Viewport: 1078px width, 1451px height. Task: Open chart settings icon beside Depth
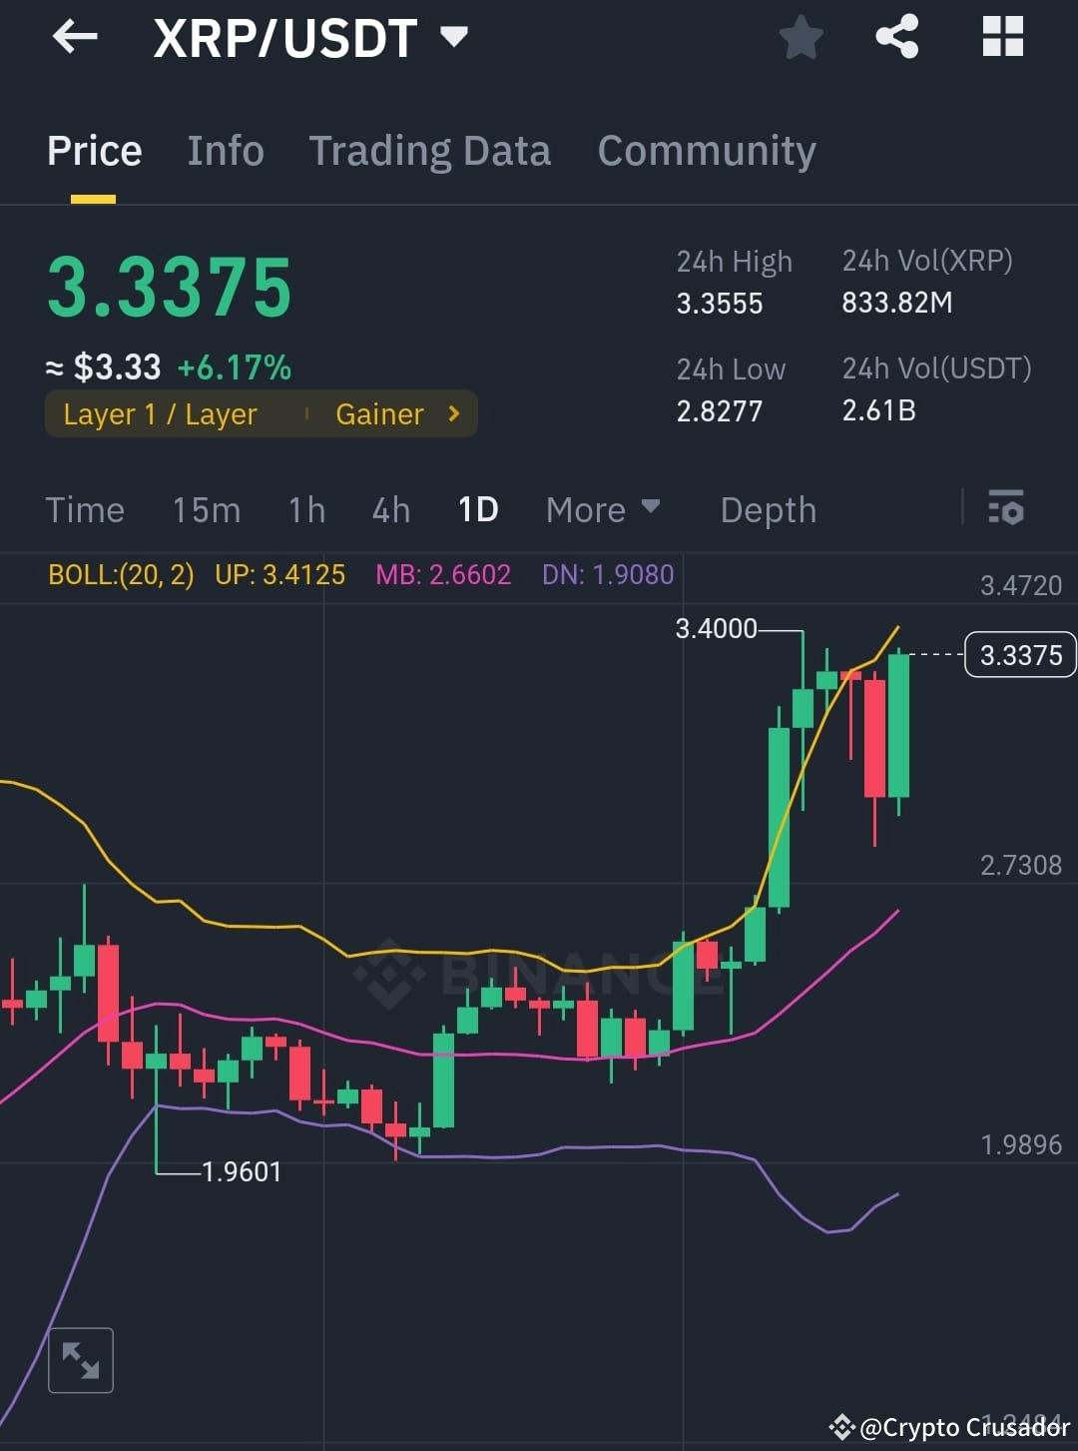click(x=1006, y=509)
